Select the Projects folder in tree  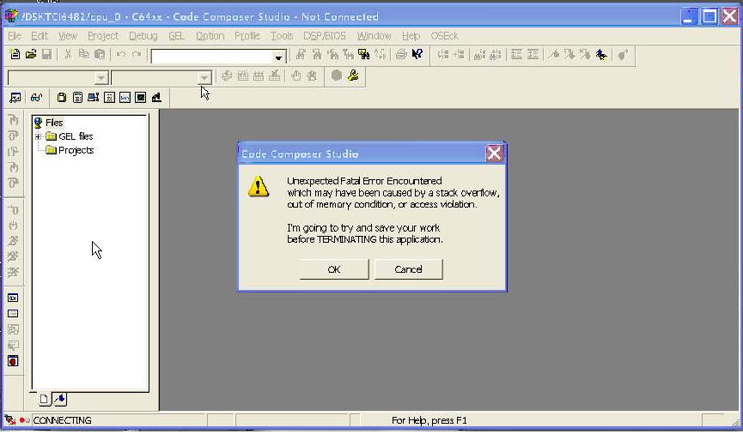(x=70, y=150)
